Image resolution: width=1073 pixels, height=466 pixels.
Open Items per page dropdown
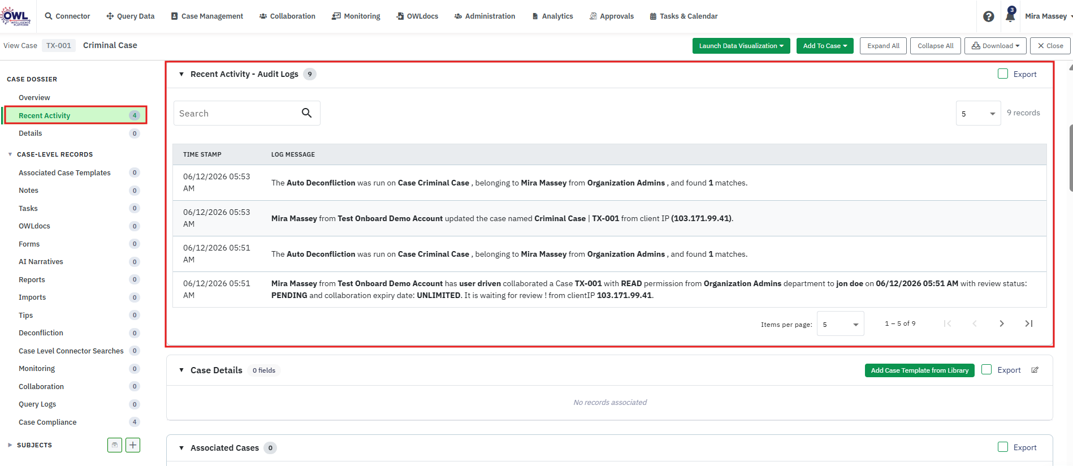[841, 324]
